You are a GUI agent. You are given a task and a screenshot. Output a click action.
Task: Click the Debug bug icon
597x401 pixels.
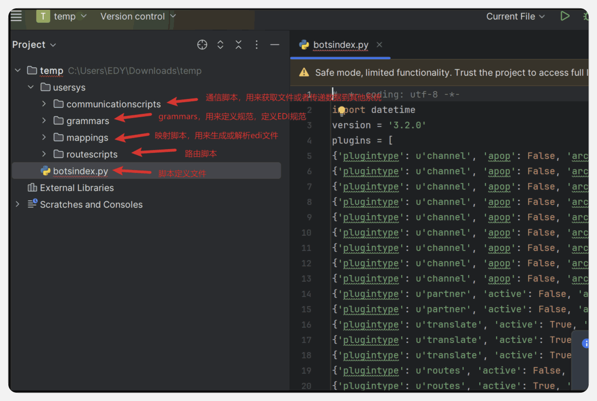tap(585, 16)
